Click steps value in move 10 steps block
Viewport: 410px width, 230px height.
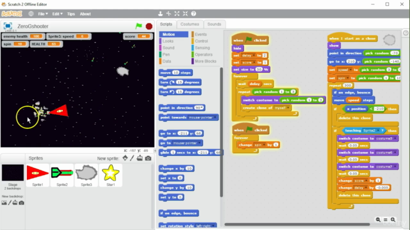[176, 73]
